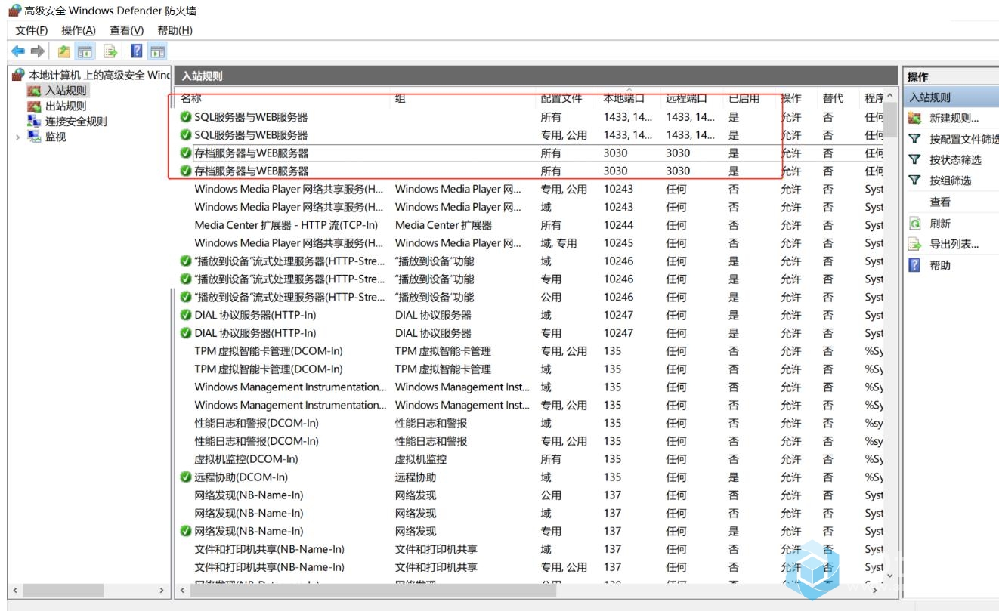Select rule Media Center 扩展器 - HTTP 流(TCP-In)

coord(286,225)
